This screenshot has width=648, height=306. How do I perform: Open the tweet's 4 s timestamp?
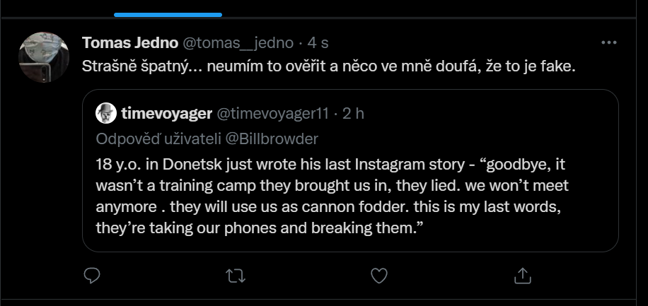click(x=318, y=42)
